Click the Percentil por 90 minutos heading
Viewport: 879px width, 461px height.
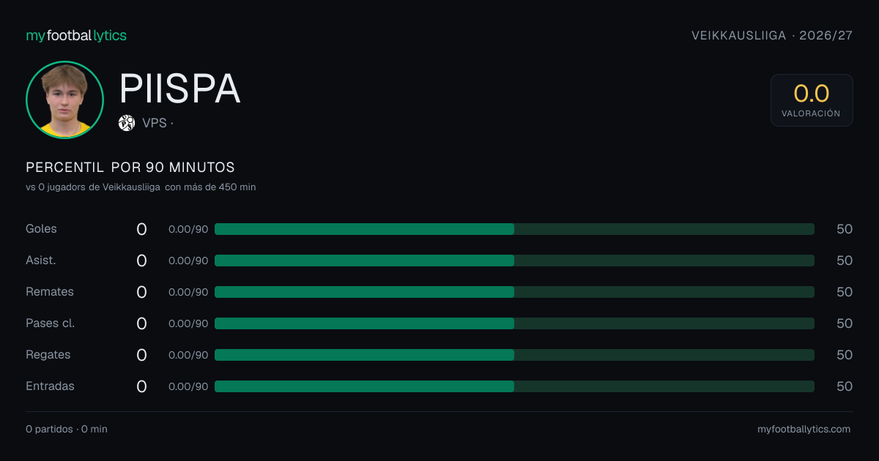(130, 168)
